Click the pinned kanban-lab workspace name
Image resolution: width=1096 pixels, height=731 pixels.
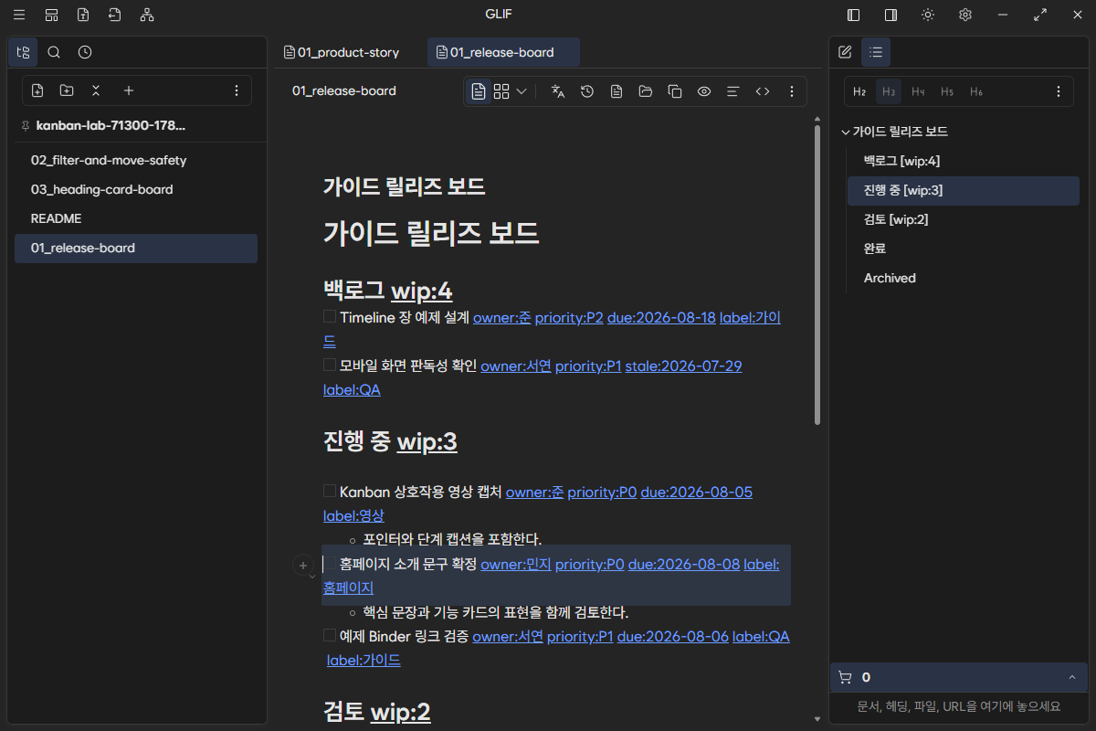[x=111, y=125]
